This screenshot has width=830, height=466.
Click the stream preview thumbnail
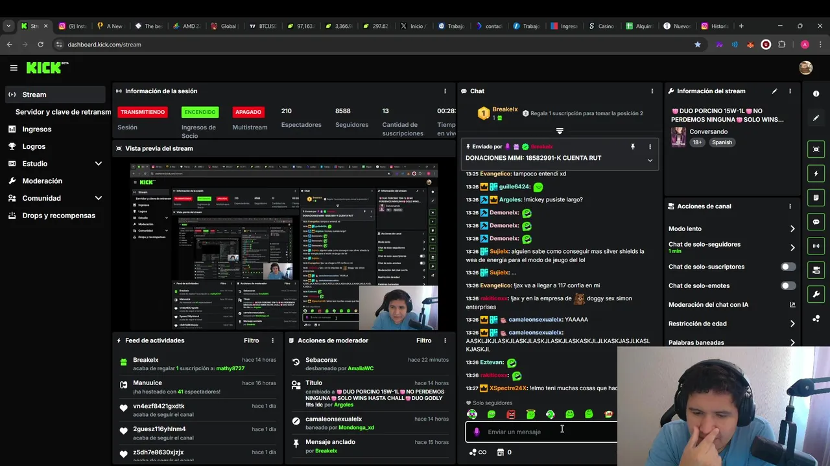pyautogui.click(x=283, y=247)
